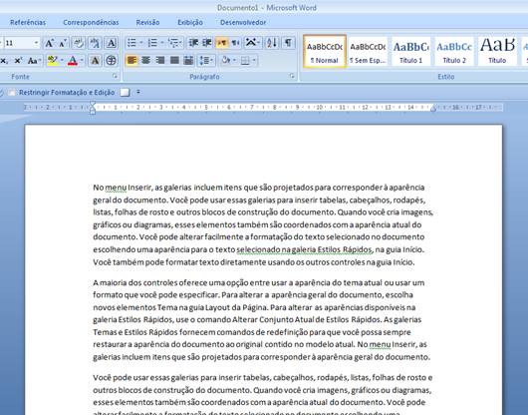Switch to Correspondências tab

click(x=91, y=23)
